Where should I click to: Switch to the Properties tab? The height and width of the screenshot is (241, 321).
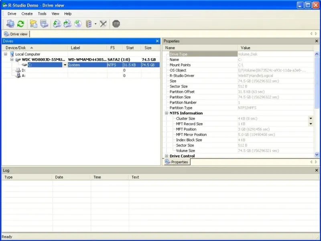coord(177,162)
